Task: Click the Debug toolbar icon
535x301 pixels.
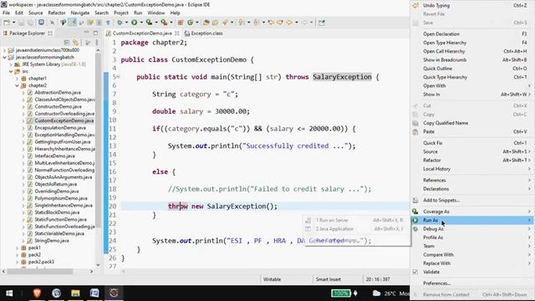Action: pyautogui.click(x=120, y=23)
